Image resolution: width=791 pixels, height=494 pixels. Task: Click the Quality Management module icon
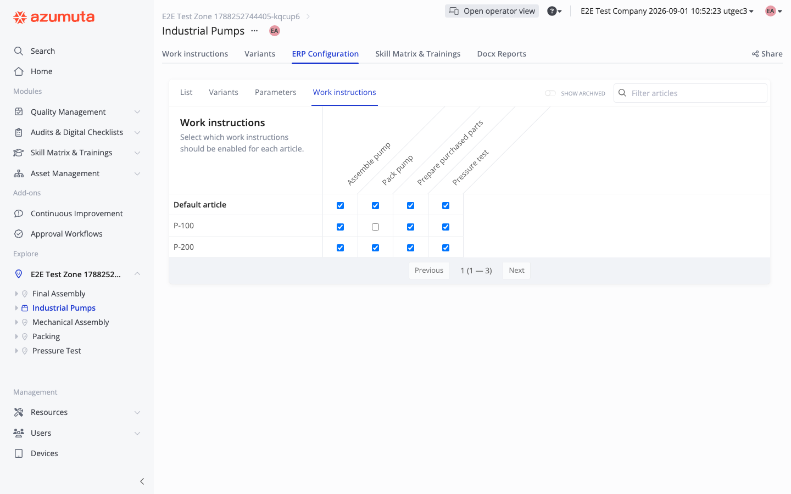(x=19, y=112)
